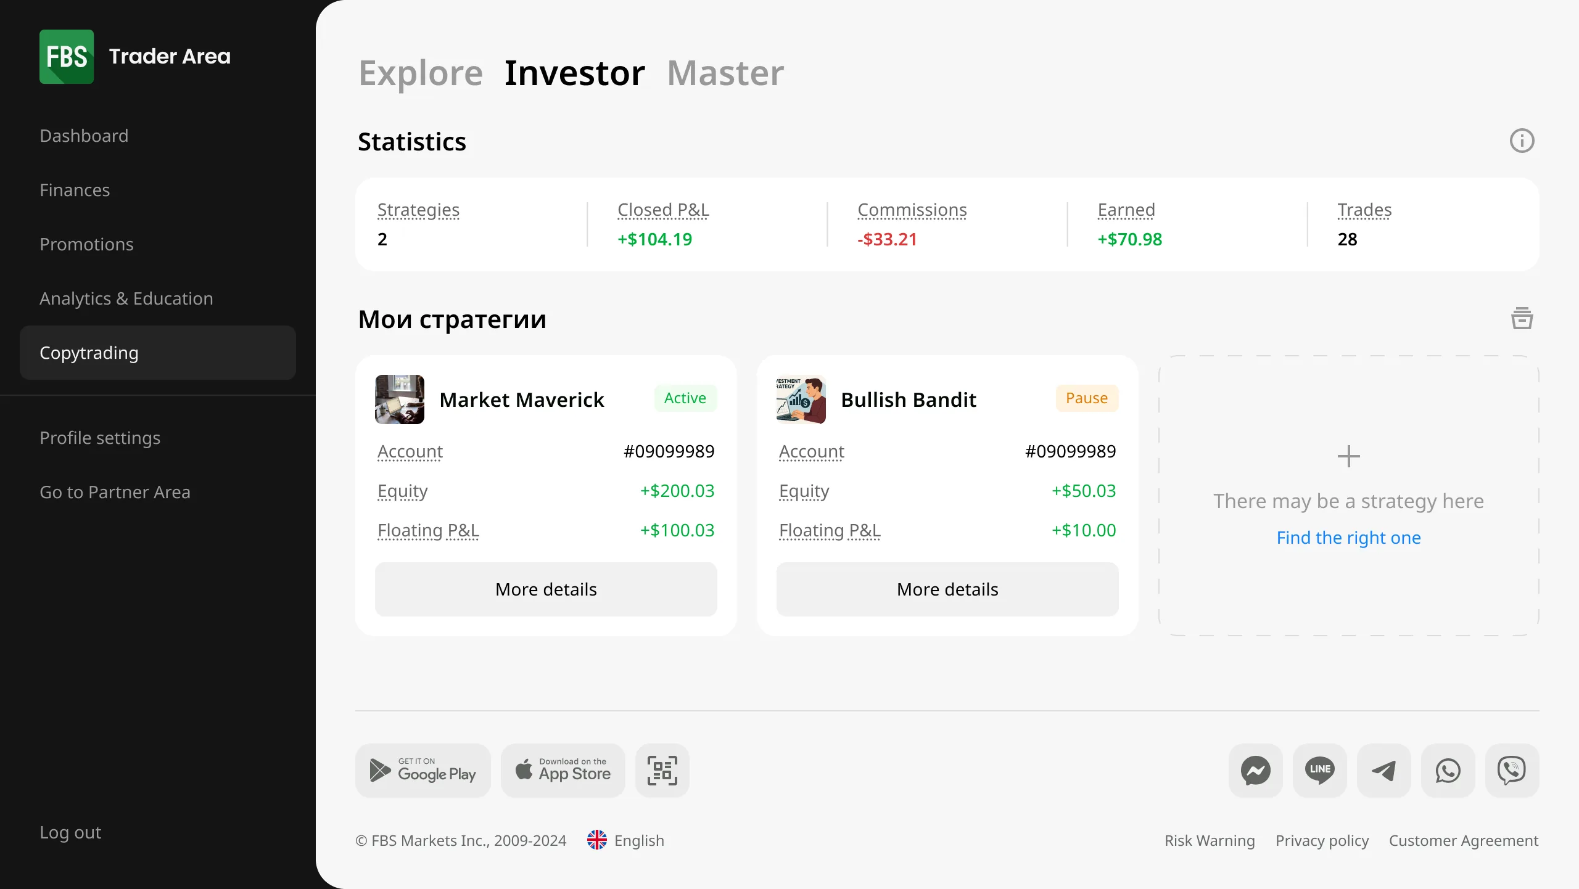Open the Risk Warning link
1579x889 pixels.
click(x=1210, y=840)
